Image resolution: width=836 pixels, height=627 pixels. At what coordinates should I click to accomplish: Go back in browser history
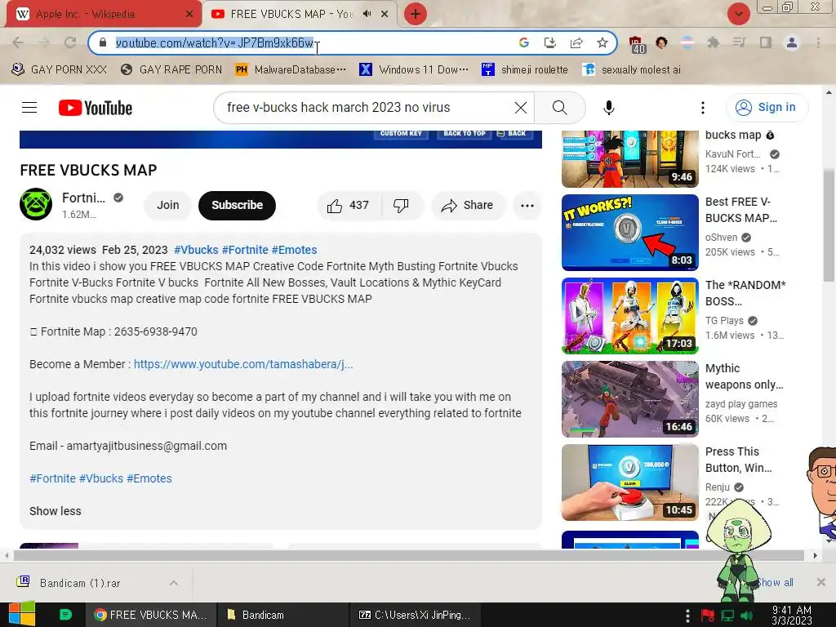[x=18, y=42]
